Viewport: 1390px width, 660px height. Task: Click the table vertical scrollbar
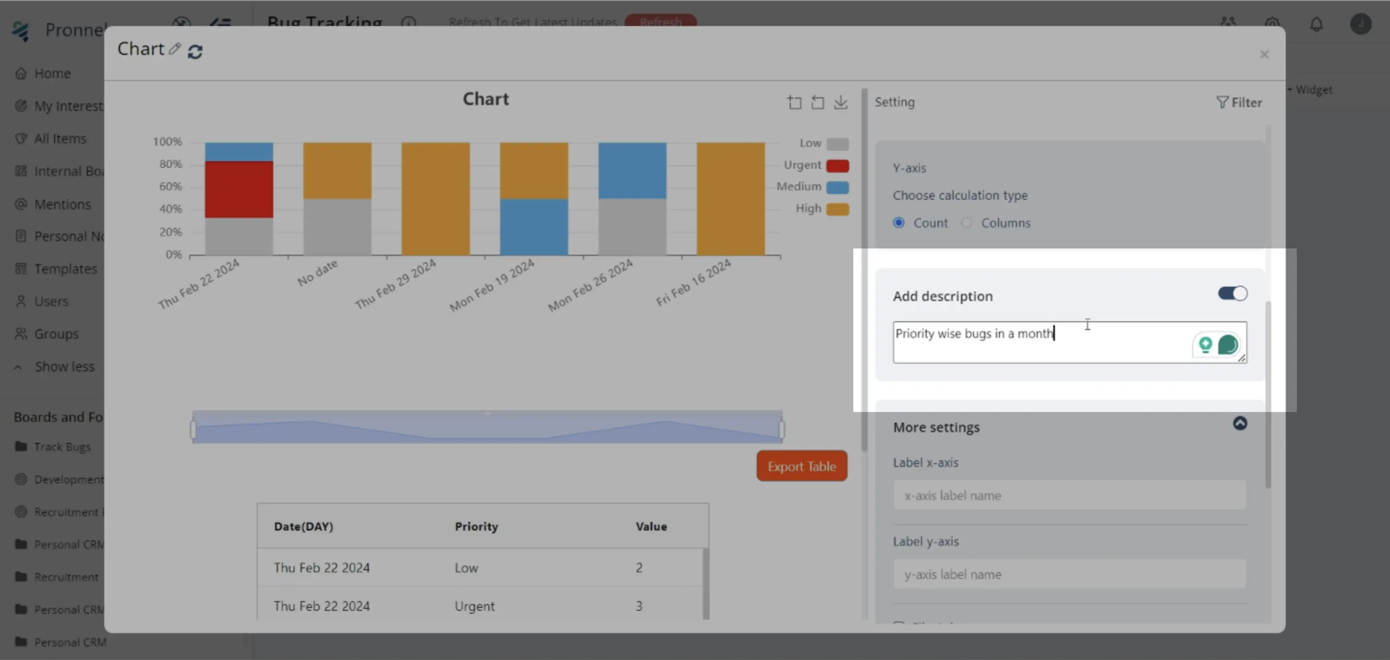click(706, 583)
